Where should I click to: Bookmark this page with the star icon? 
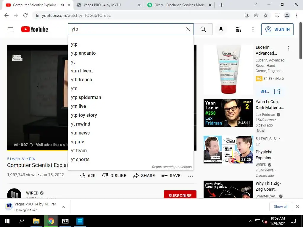click(266, 15)
